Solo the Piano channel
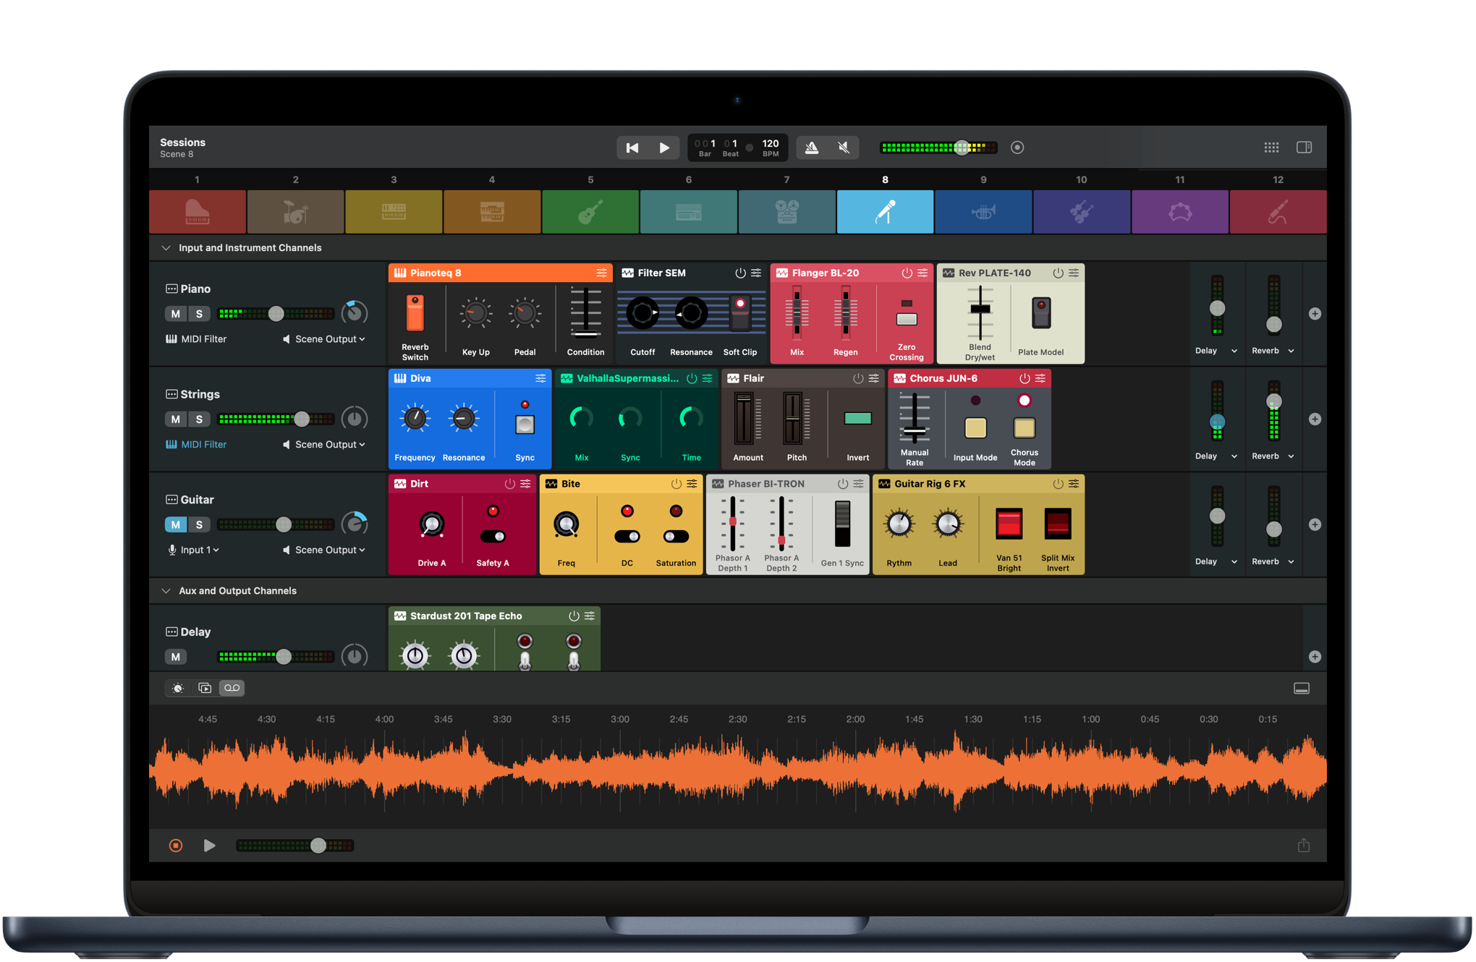The height and width of the screenshot is (962, 1476). [199, 314]
